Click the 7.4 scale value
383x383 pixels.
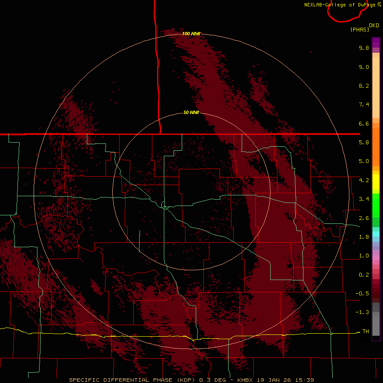364,105
